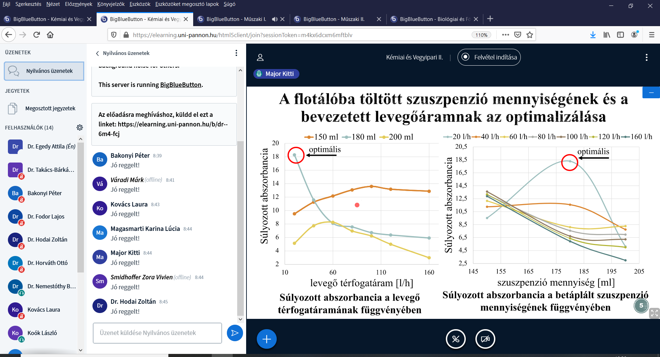Click the 110% zoom level indicator
Screen dimensions: 660x357
481,35
